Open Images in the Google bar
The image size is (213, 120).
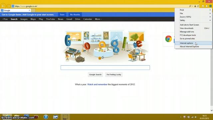point(24,19)
